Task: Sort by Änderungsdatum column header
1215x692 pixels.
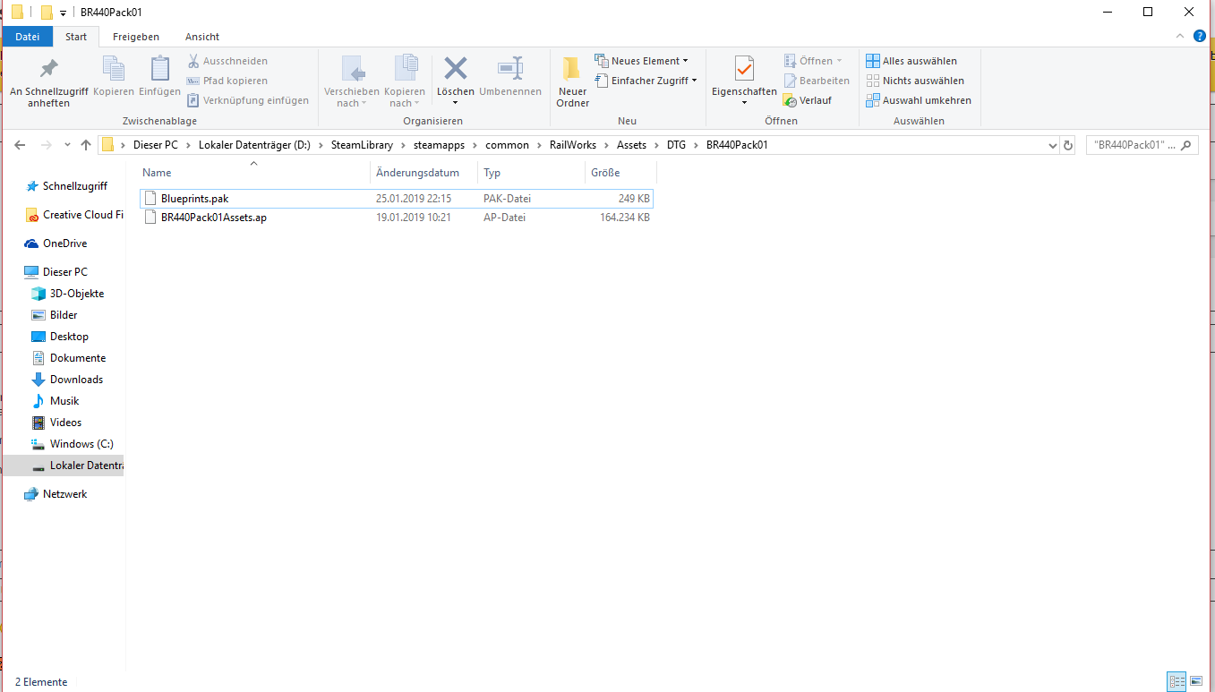Action: click(424, 173)
